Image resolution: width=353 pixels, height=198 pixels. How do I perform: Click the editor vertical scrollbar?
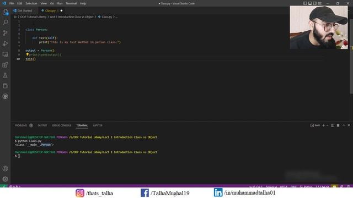351,56
